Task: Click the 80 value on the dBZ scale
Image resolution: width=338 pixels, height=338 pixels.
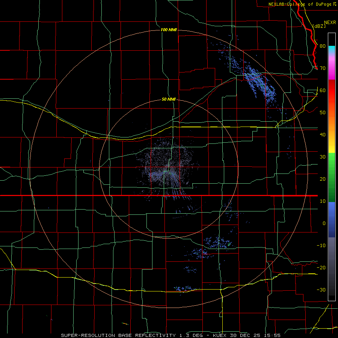Action: 323,46
